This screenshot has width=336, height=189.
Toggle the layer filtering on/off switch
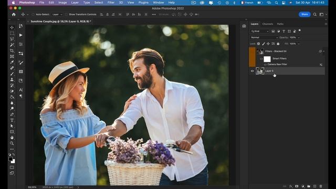click(300, 31)
